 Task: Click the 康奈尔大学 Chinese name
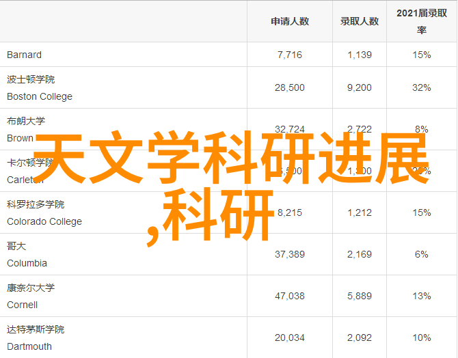pyautogui.click(x=31, y=288)
